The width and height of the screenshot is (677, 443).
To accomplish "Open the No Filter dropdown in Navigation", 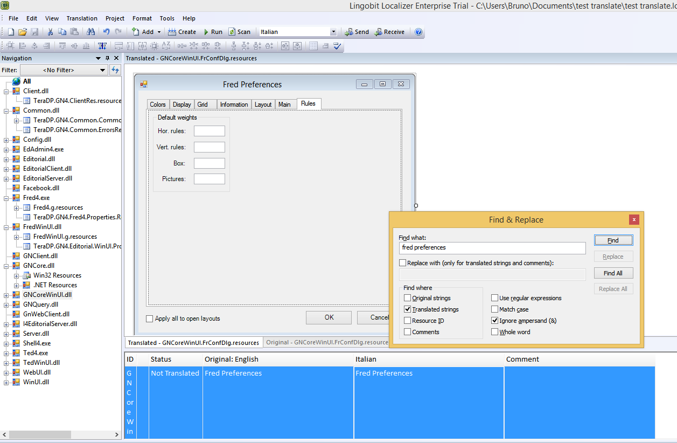I will point(64,70).
